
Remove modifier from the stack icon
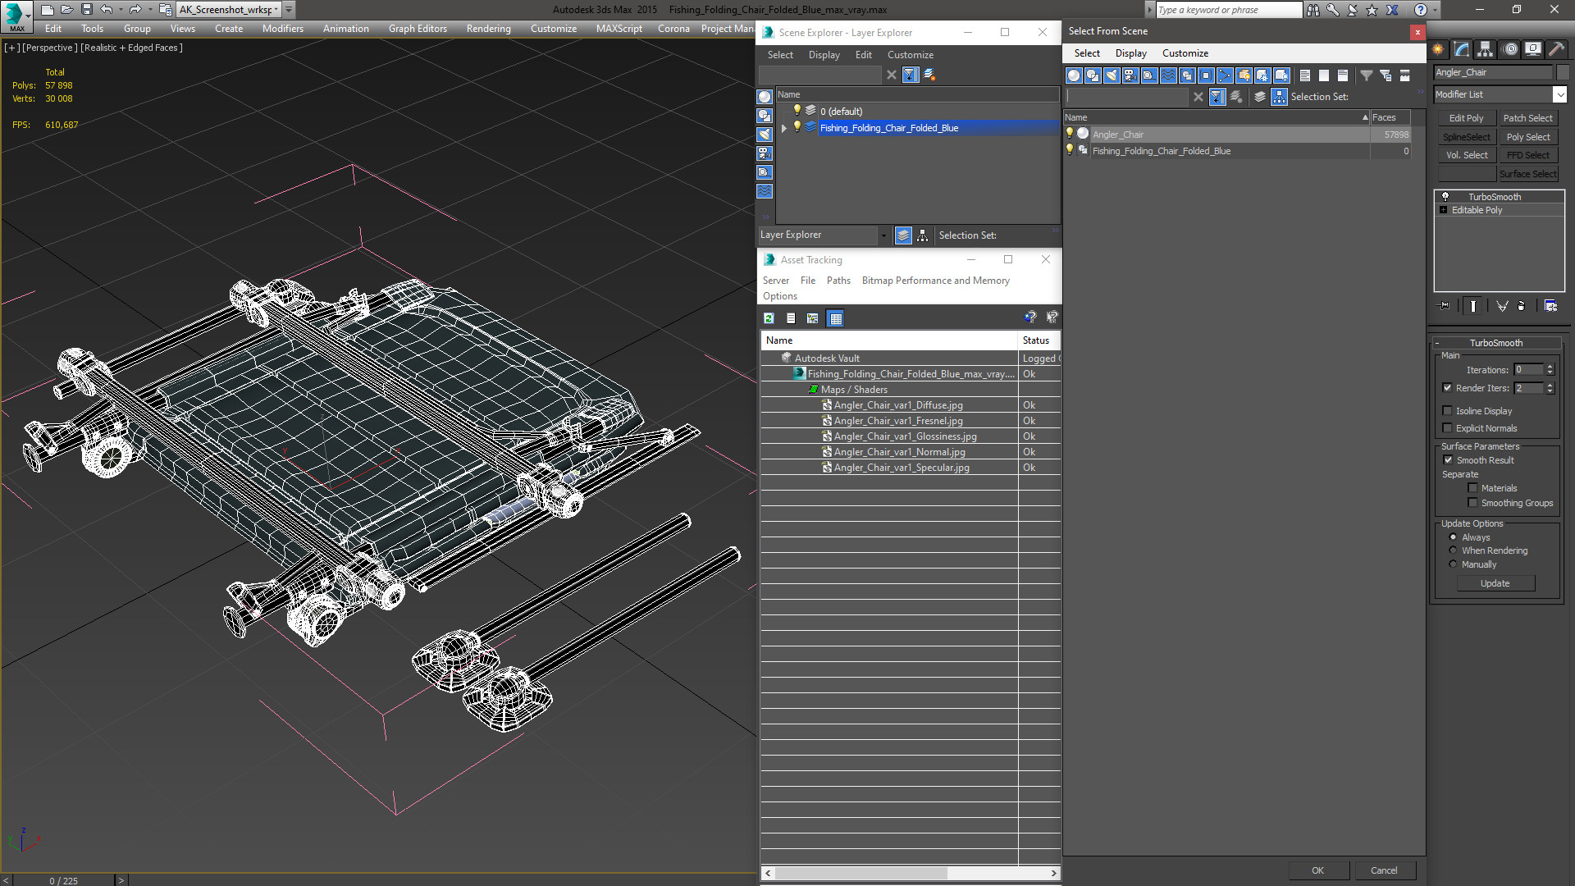(x=1522, y=306)
